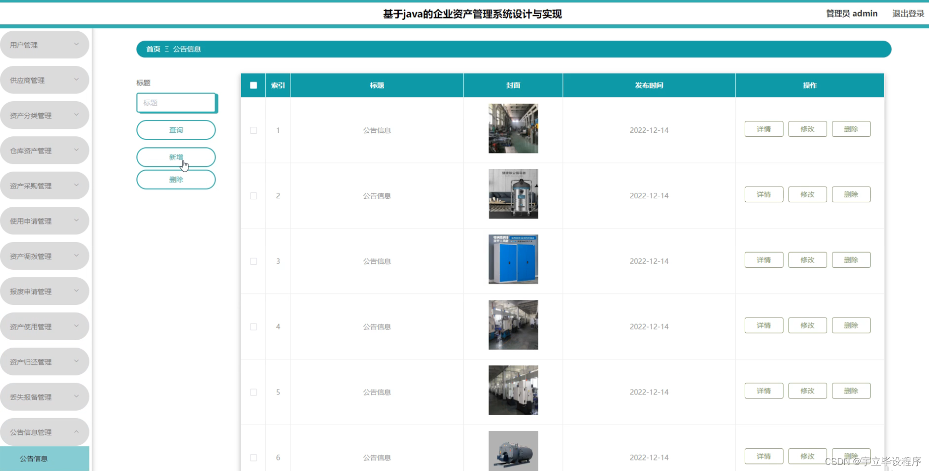View 详情 for row 4
The height and width of the screenshot is (471, 929).
tap(764, 325)
